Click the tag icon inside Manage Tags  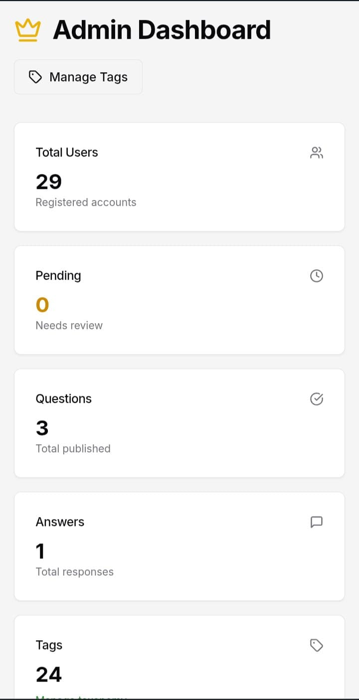click(35, 77)
